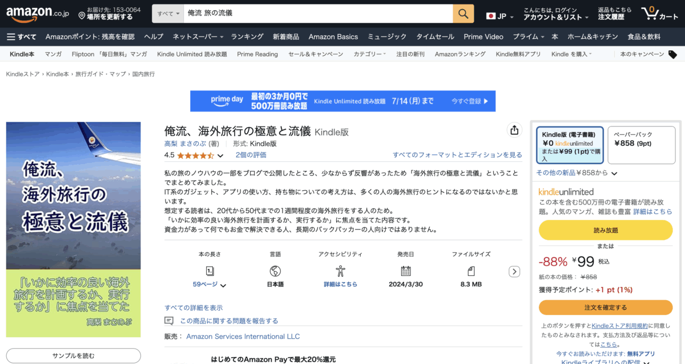Click the release date calendar icon

pyautogui.click(x=406, y=271)
